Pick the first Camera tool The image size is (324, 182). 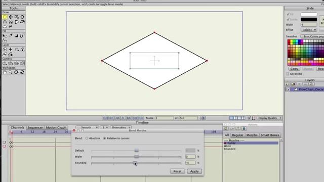click(x=5, y=63)
